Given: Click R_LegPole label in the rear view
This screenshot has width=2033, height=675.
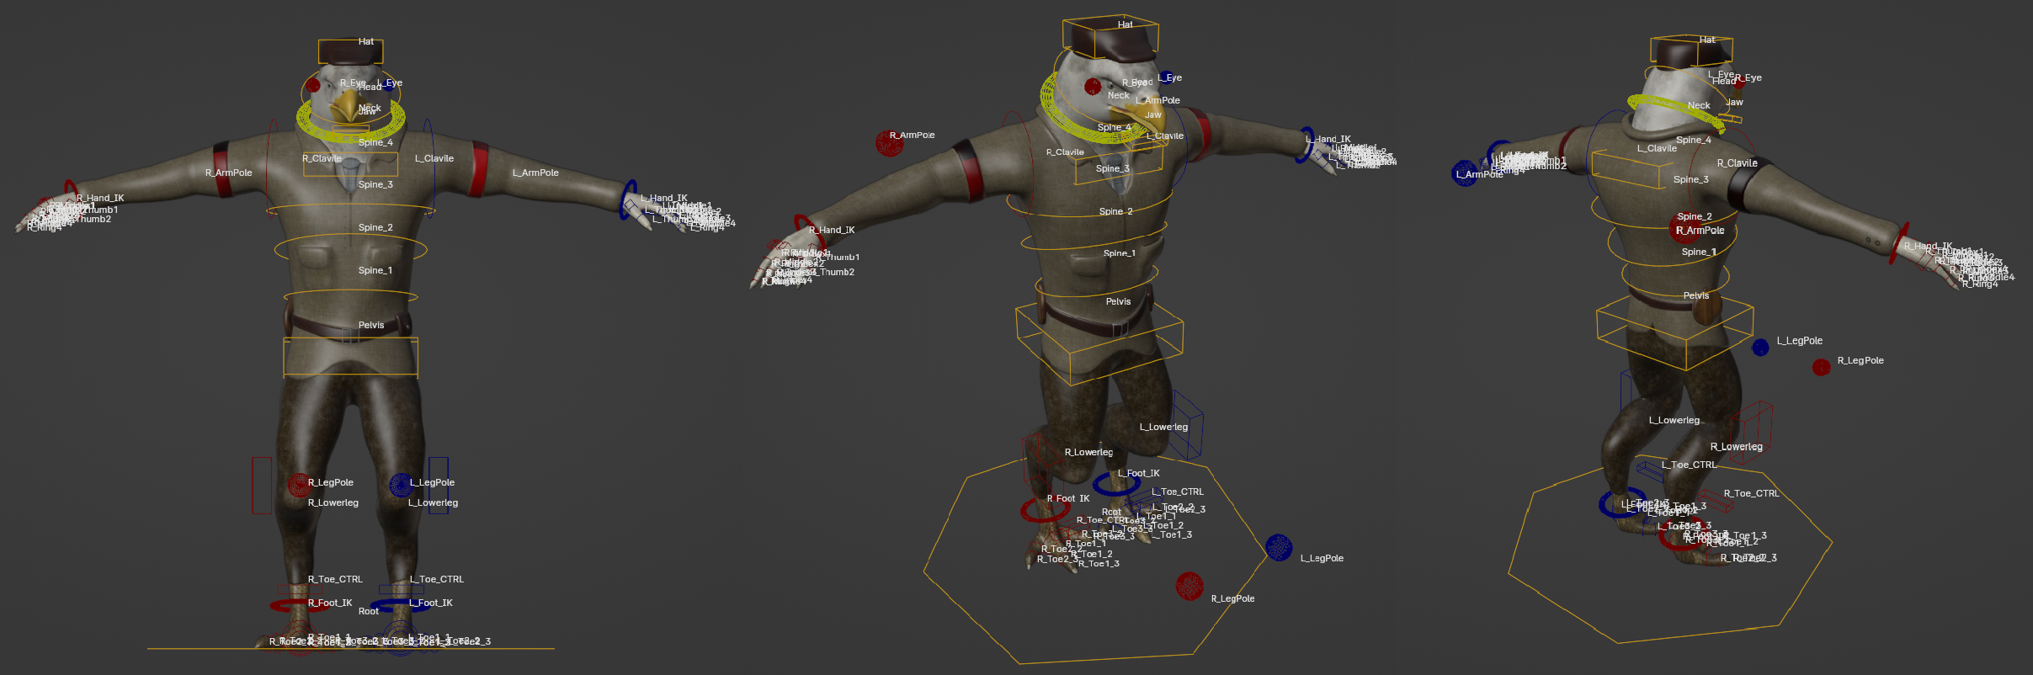Looking at the screenshot, I should point(1860,360).
